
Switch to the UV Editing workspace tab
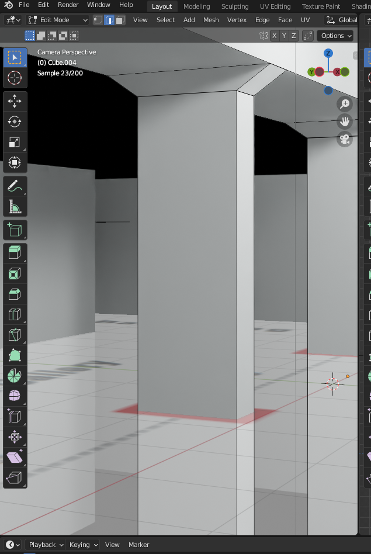coord(275,6)
